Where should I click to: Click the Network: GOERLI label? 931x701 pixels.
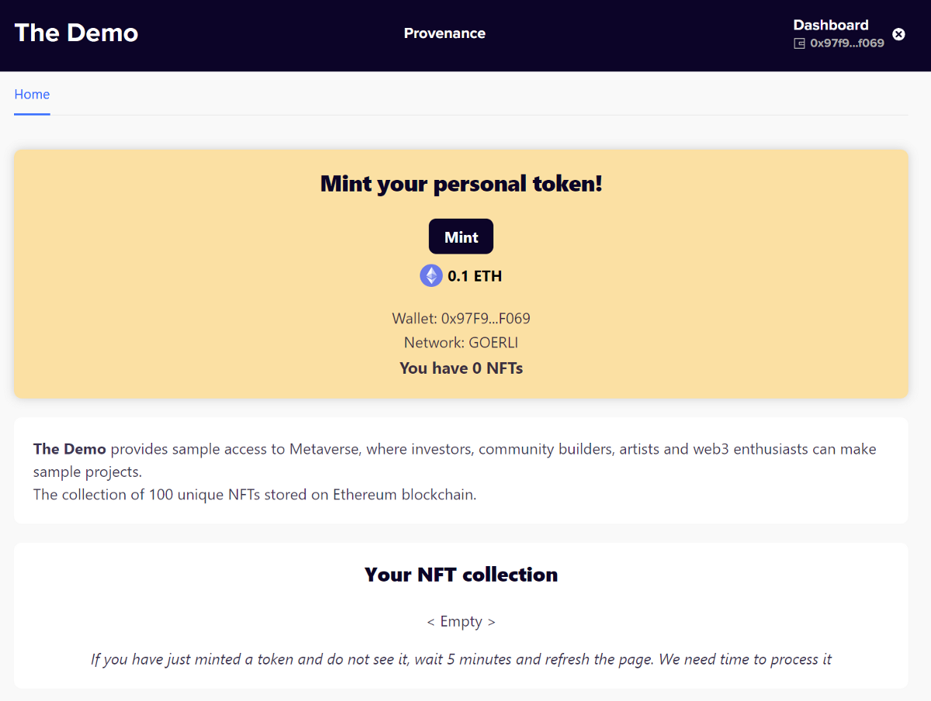click(461, 342)
